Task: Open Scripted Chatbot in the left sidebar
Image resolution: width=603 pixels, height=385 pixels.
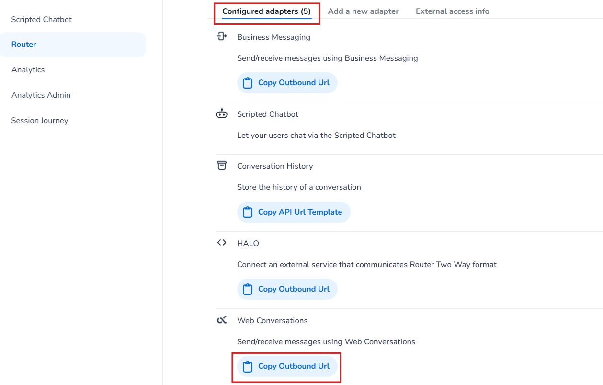Action: coord(42,20)
